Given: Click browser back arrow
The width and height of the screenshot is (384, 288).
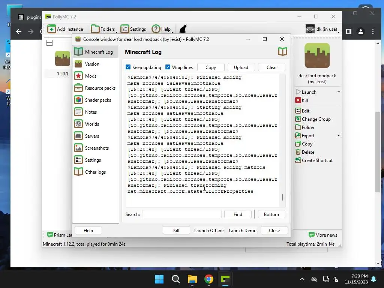Looking at the screenshot, I should (x=19, y=31).
